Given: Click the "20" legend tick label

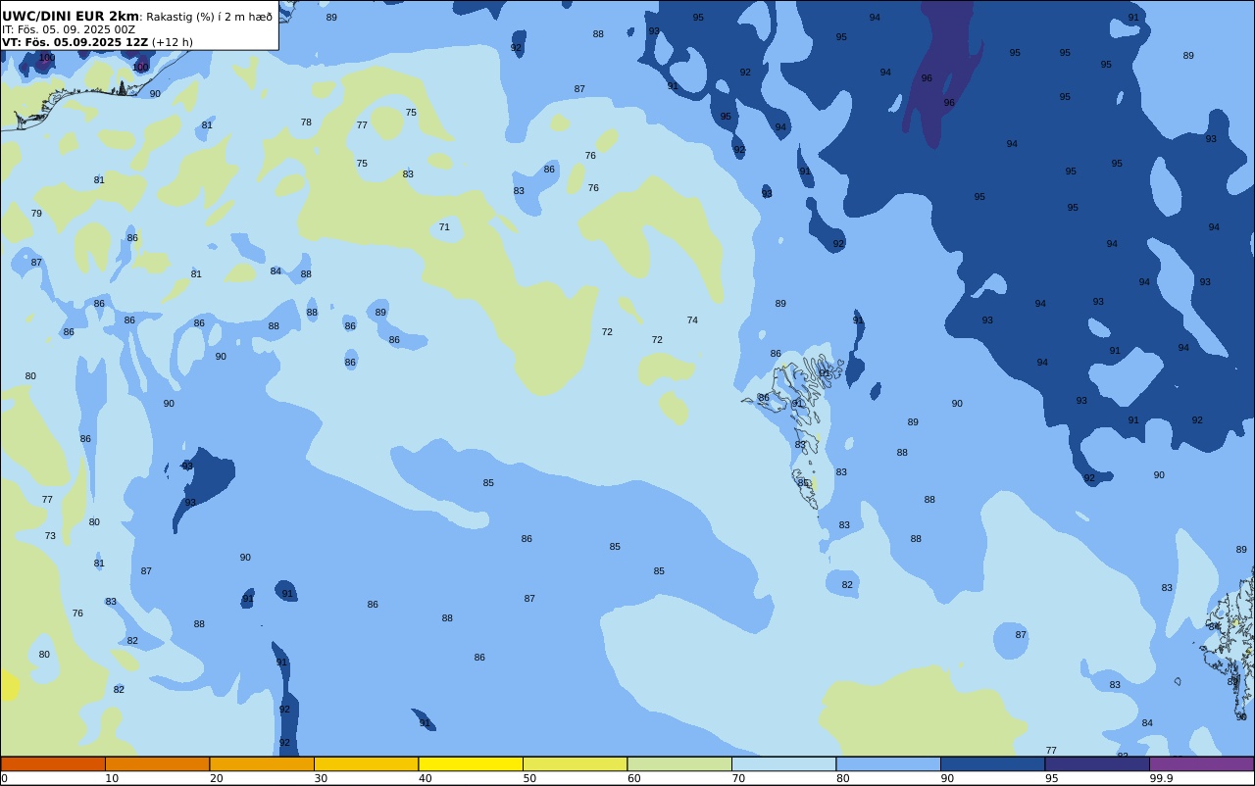Looking at the screenshot, I should pos(216,778).
